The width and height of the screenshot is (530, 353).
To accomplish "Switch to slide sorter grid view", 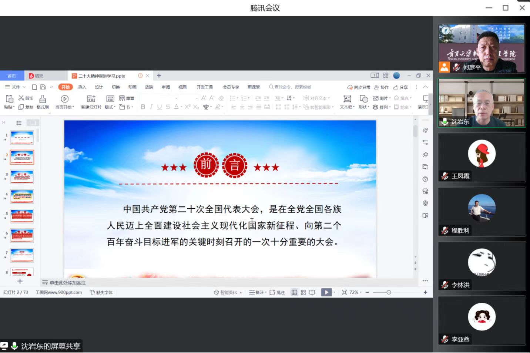I will 303,292.
